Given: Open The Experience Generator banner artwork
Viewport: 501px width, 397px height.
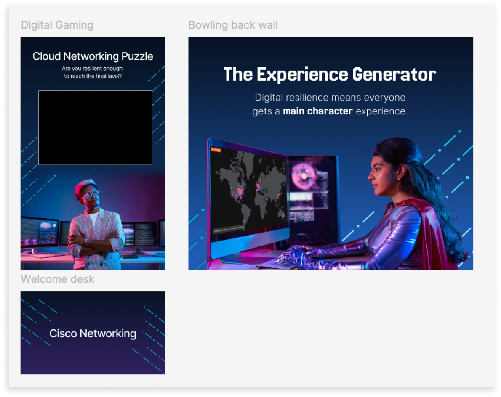Looking at the screenshot, I should pos(330,154).
